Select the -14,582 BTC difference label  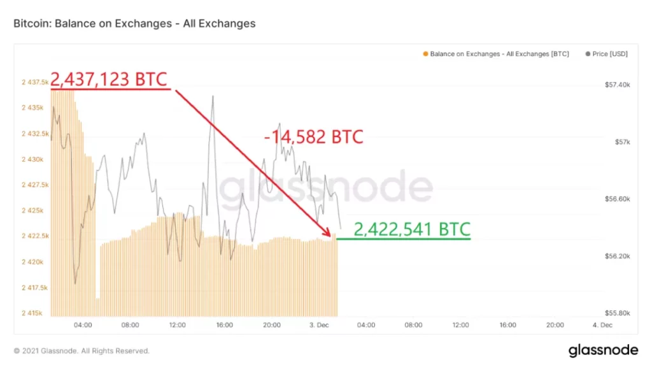click(x=313, y=136)
